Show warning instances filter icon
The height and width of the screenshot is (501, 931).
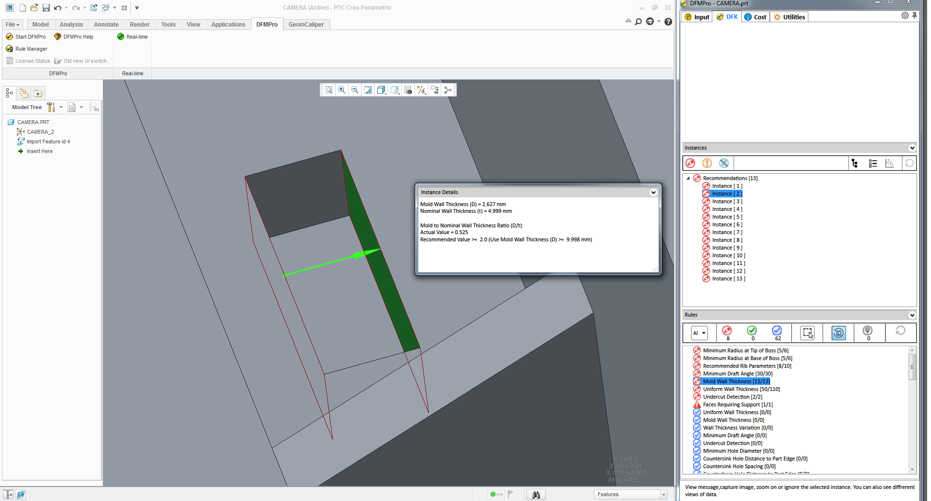point(707,163)
